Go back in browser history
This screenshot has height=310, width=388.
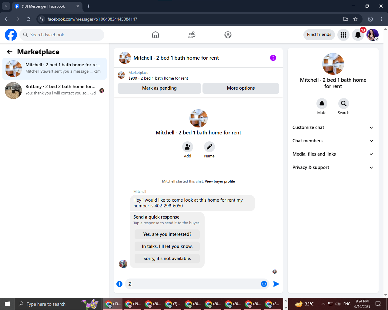(x=7, y=19)
